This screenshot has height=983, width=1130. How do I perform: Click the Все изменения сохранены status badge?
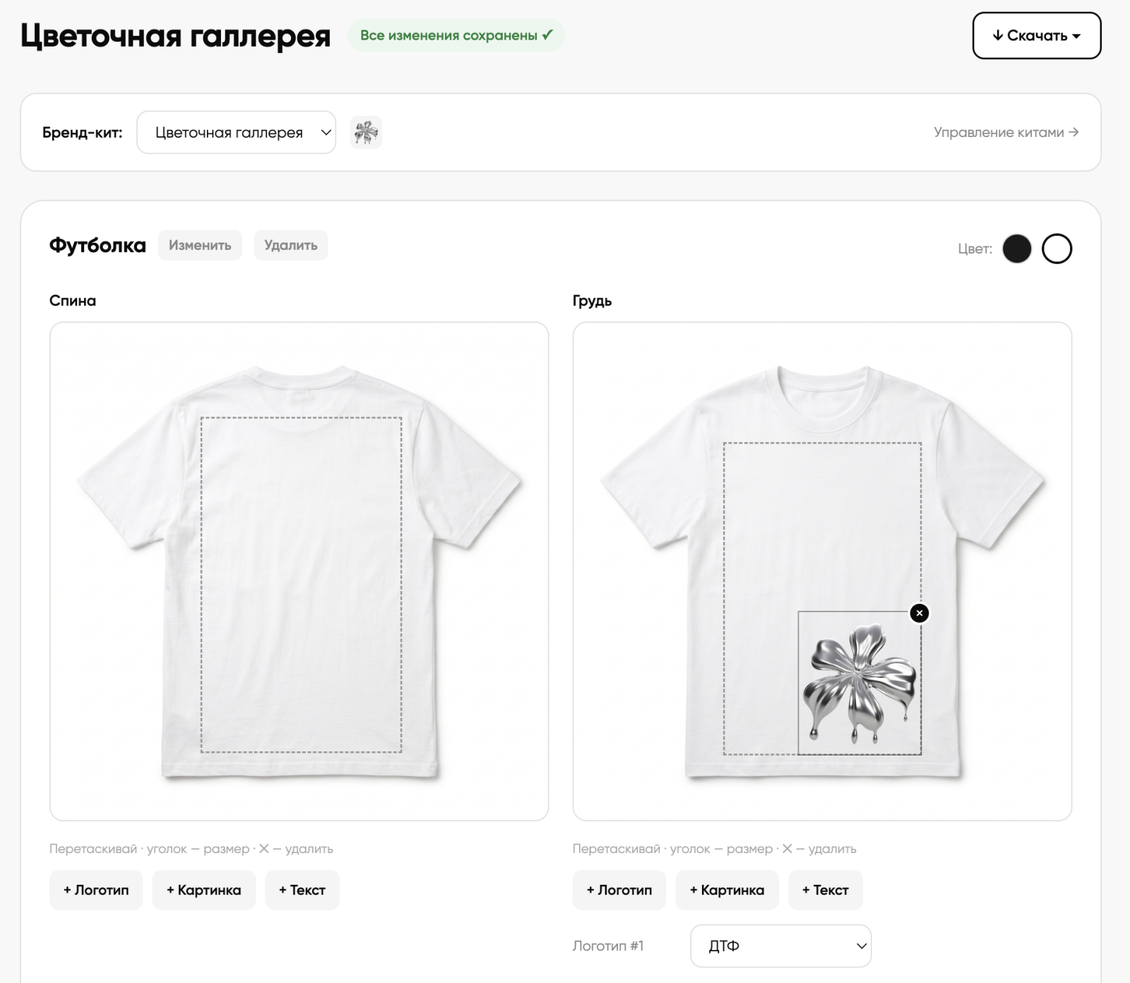coord(456,35)
